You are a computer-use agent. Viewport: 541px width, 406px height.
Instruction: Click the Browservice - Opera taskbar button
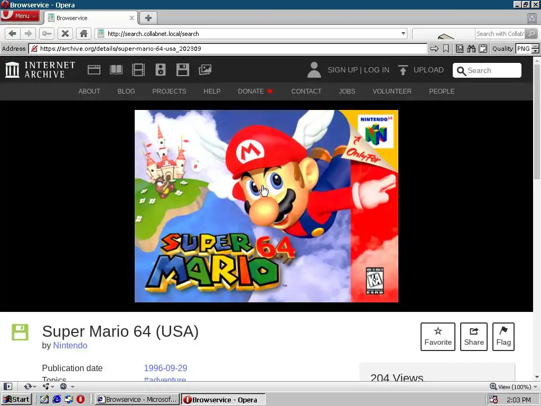coord(223,400)
